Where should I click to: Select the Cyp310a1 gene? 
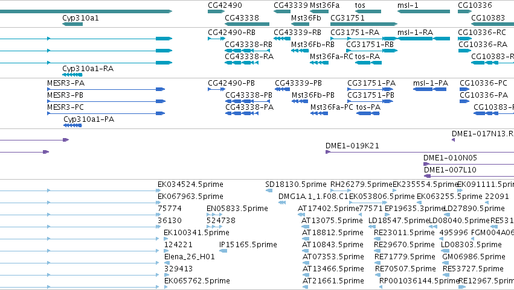pyautogui.click(x=72, y=24)
